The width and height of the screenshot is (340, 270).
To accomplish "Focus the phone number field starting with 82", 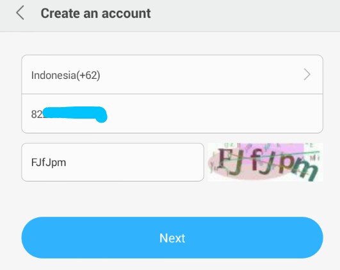I will pos(172,114).
